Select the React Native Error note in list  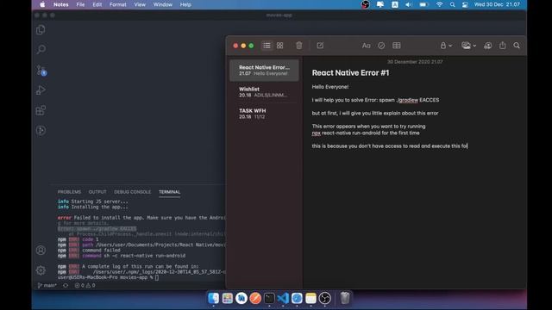click(264, 71)
